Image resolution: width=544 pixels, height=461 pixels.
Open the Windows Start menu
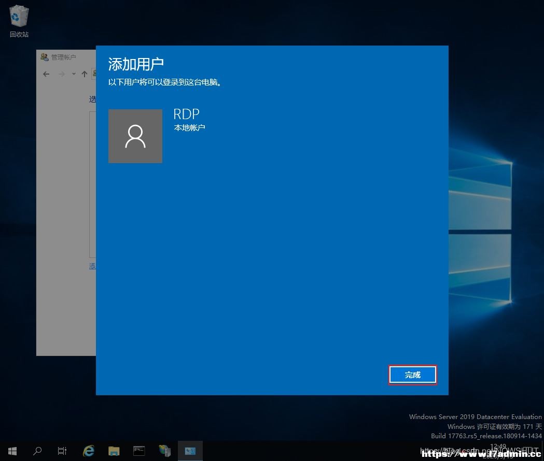pos(12,451)
